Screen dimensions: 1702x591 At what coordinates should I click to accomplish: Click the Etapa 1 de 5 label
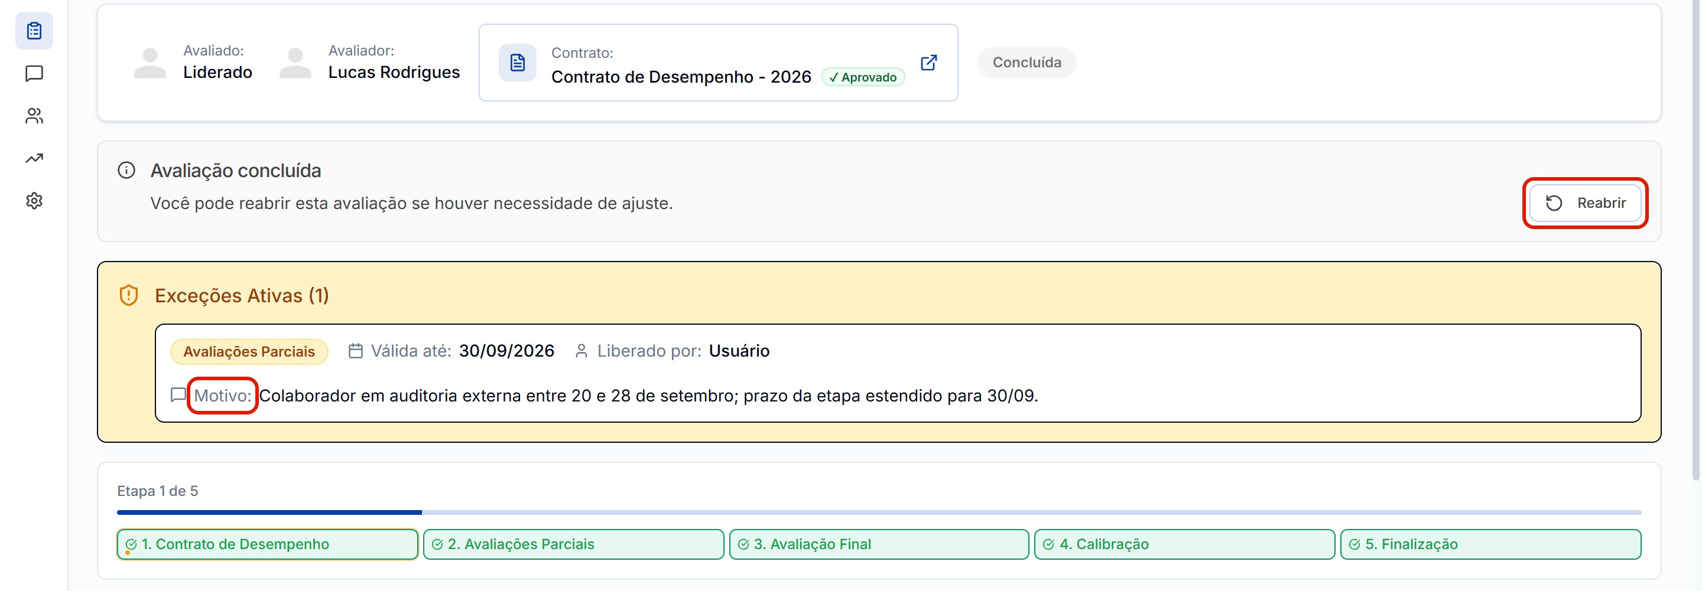157,491
